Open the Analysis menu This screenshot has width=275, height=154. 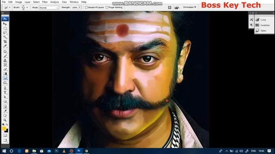55,2
